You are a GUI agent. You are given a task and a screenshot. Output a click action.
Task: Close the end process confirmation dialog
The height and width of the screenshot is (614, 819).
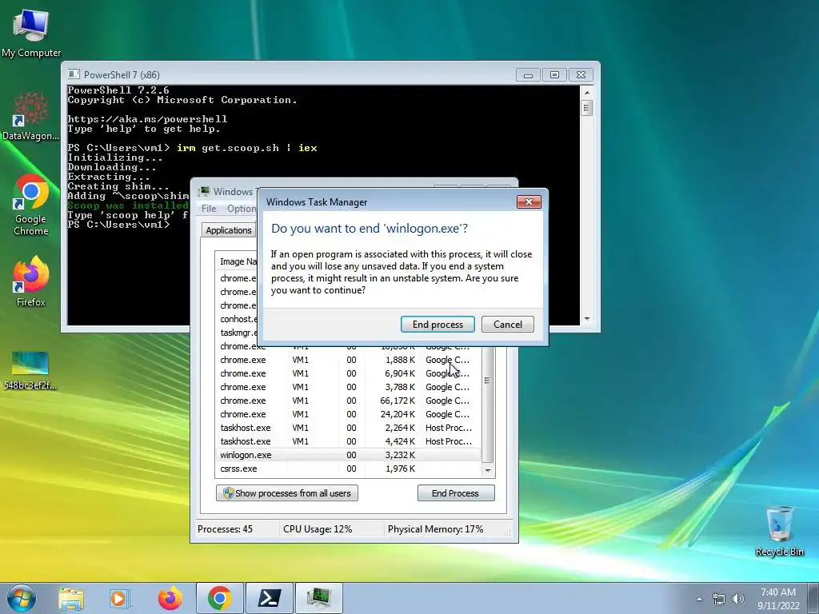click(529, 202)
